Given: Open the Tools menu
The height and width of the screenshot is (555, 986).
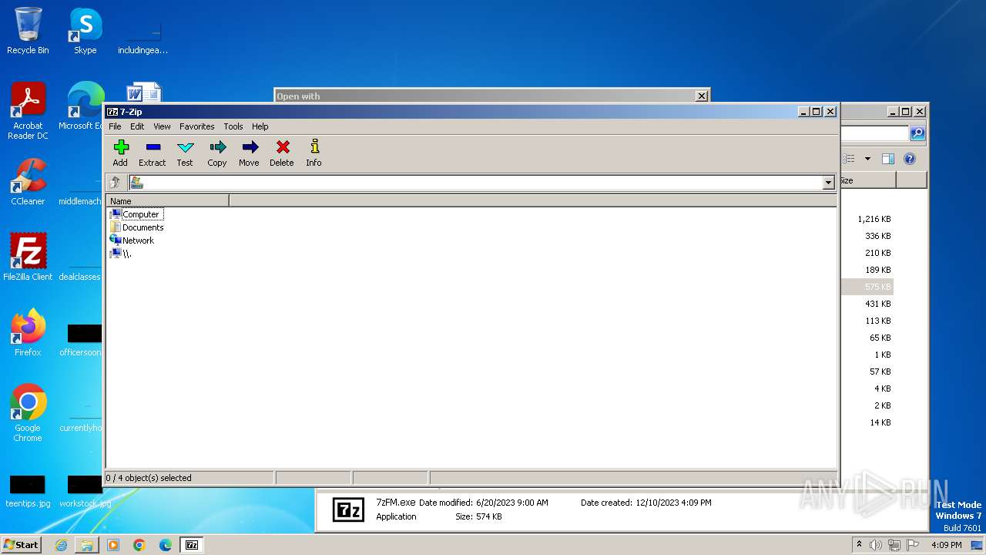Looking at the screenshot, I should click(233, 126).
